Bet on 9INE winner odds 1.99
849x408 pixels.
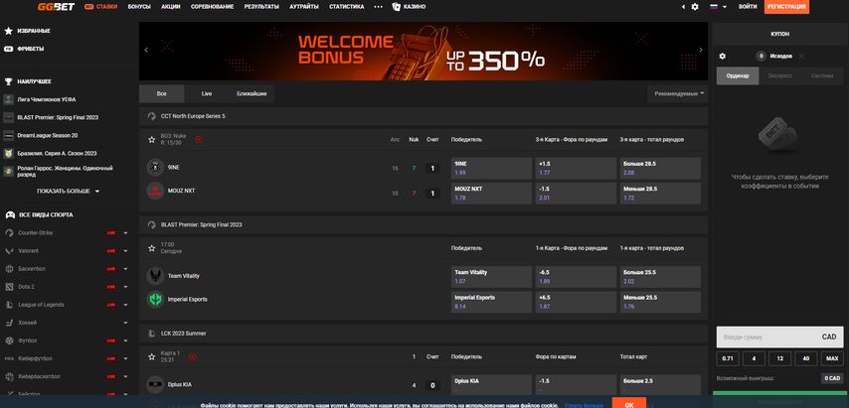[x=491, y=168]
